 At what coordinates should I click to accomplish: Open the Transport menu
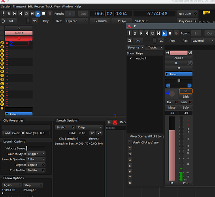pos(19,6)
